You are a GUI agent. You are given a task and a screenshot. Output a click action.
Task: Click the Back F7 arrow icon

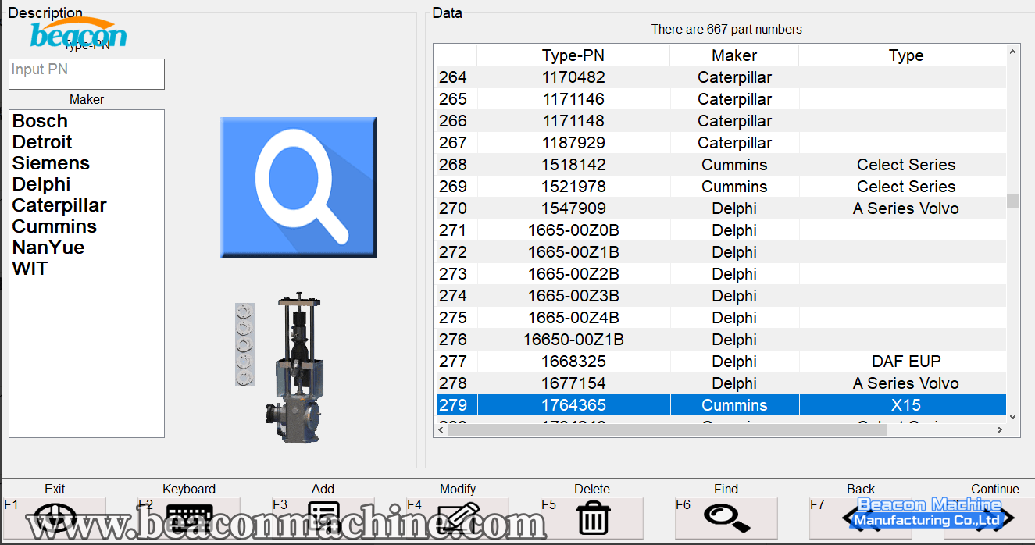(x=860, y=518)
